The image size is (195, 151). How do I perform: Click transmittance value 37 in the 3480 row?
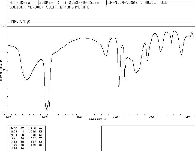22,128
